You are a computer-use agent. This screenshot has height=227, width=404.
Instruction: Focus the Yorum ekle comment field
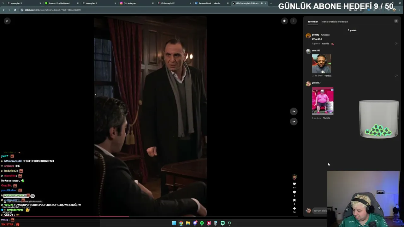pyautogui.click(x=319, y=211)
